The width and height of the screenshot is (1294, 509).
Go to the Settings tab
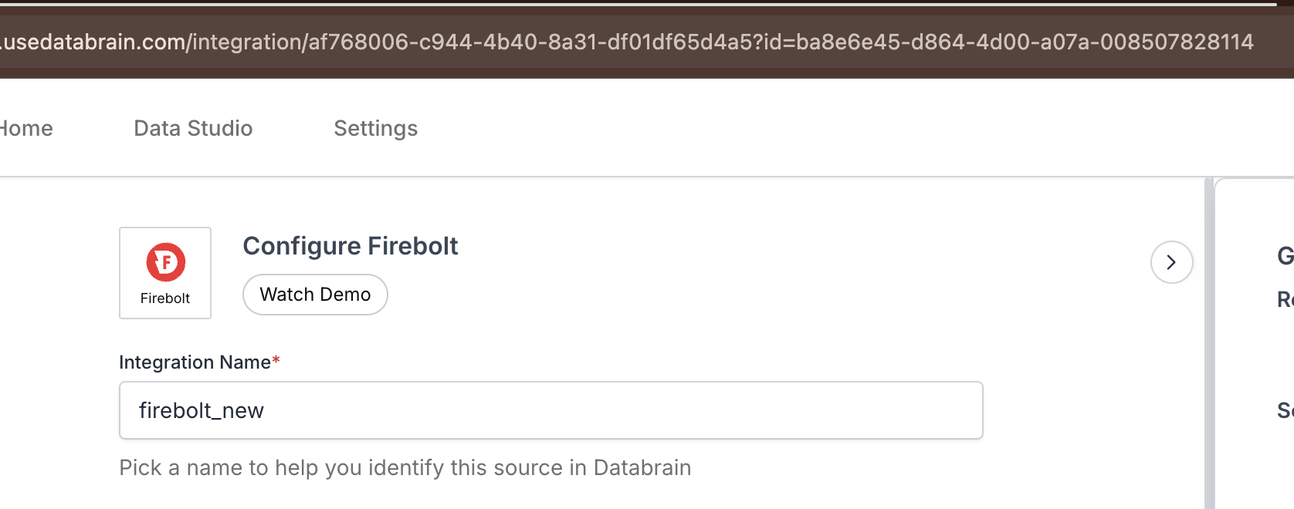376,128
